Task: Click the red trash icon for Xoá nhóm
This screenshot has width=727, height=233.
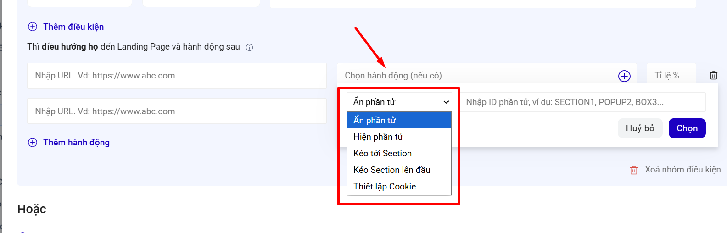Action: tap(634, 170)
